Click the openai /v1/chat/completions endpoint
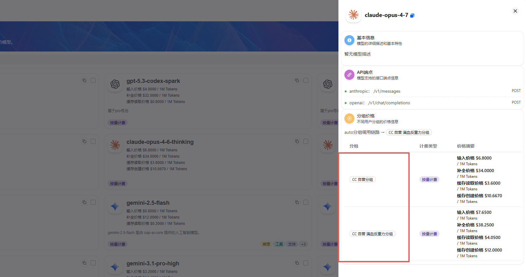 [380, 103]
